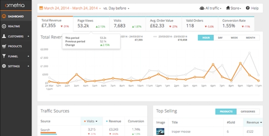This screenshot has height=136, width=269.
Task: Select the Visits metric tab
Action: [x=127, y=24]
